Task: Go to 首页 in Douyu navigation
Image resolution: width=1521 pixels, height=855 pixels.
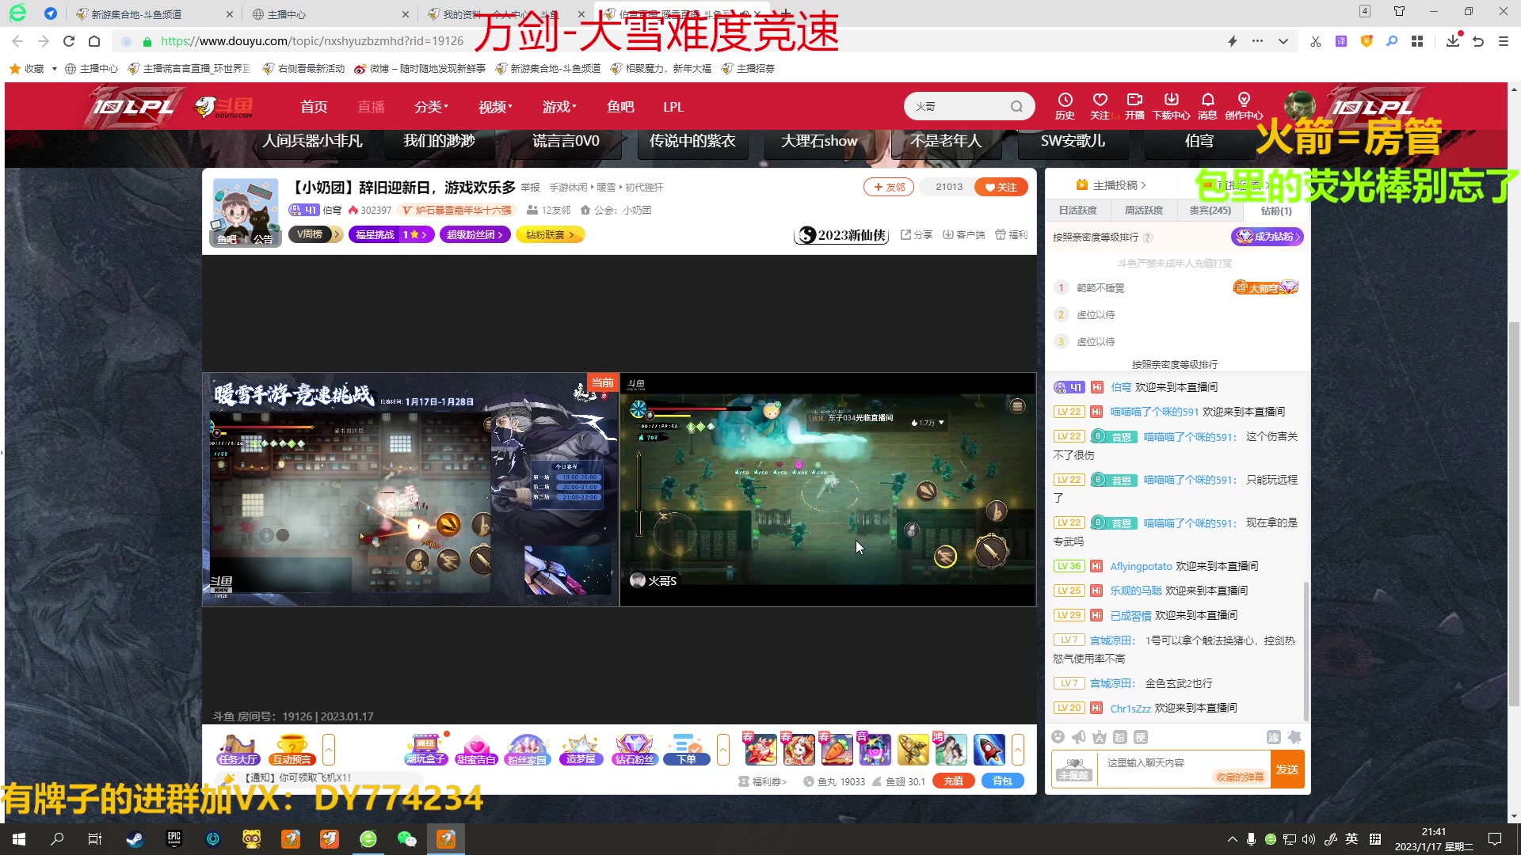Action: 314,107
